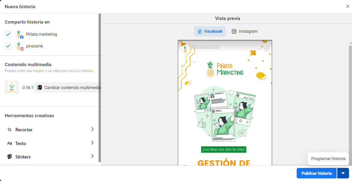This screenshot has width=352, height=181.
Task: Uncheck the pinatamk Instagram account checkbox
Action: tap(8, 46)
